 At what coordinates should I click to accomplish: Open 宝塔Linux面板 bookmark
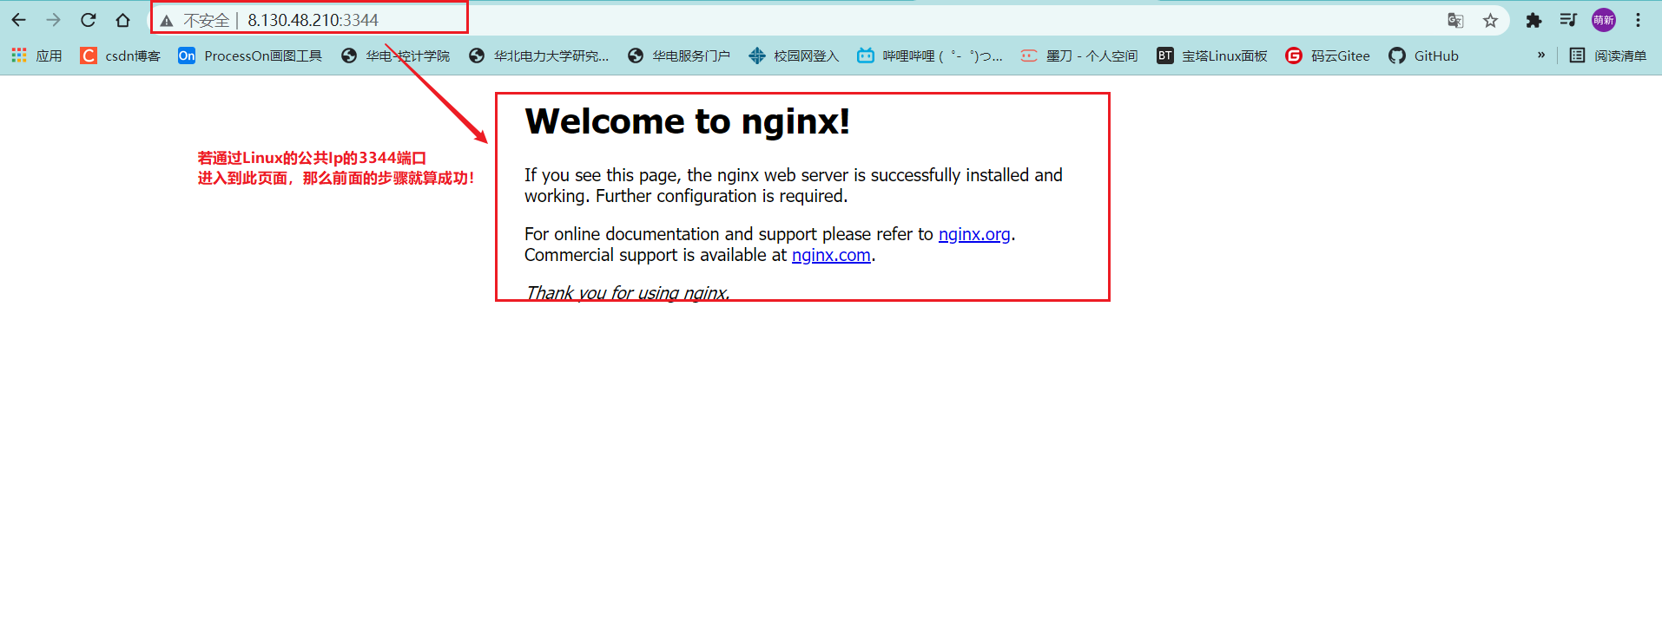pyautogui.click(x=1212, y=55)
